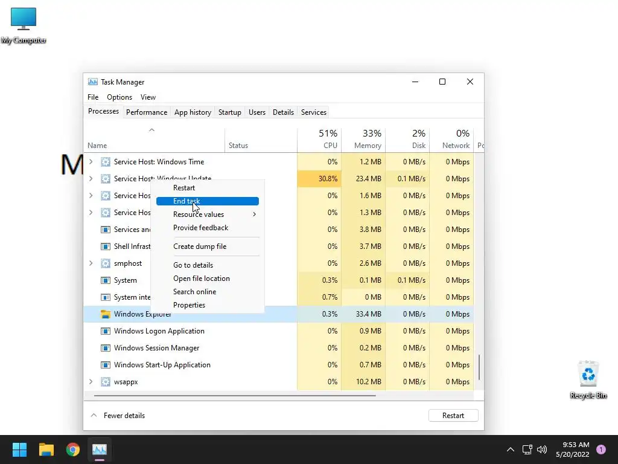
Task: Click the Shell Infrastructure Host process icon
Action: [105, 246]
